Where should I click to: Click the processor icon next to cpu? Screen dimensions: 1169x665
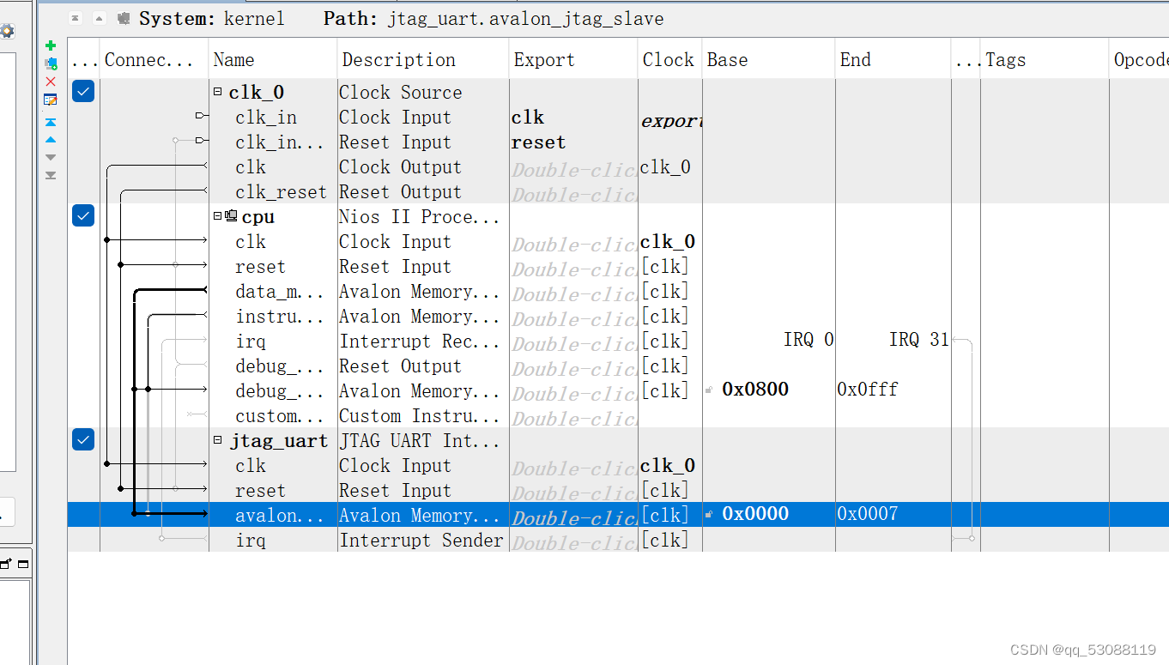point(232,216)
